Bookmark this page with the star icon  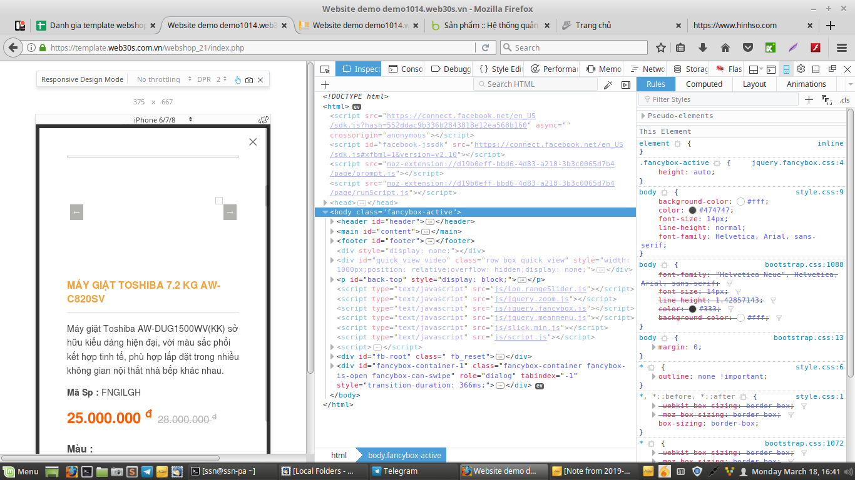tap(661, 47)
